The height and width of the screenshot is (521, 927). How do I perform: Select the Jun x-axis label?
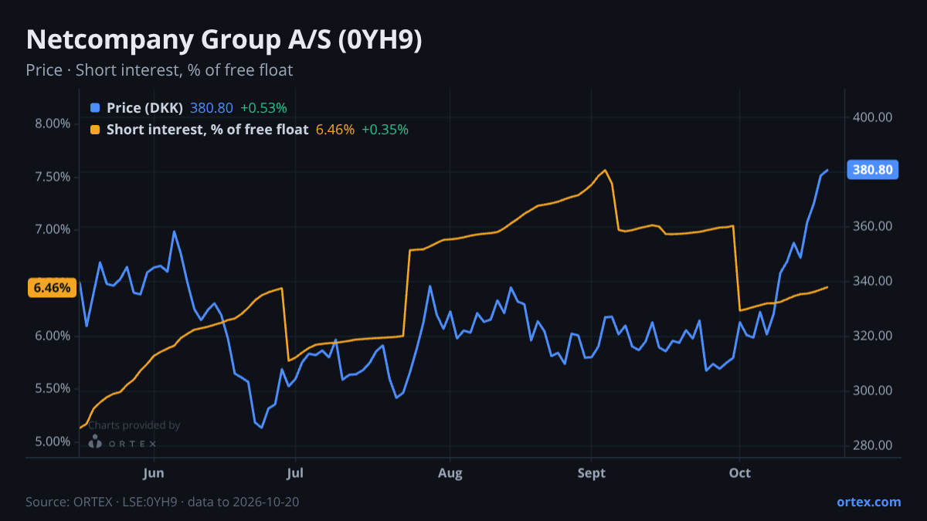click(154, 472)
